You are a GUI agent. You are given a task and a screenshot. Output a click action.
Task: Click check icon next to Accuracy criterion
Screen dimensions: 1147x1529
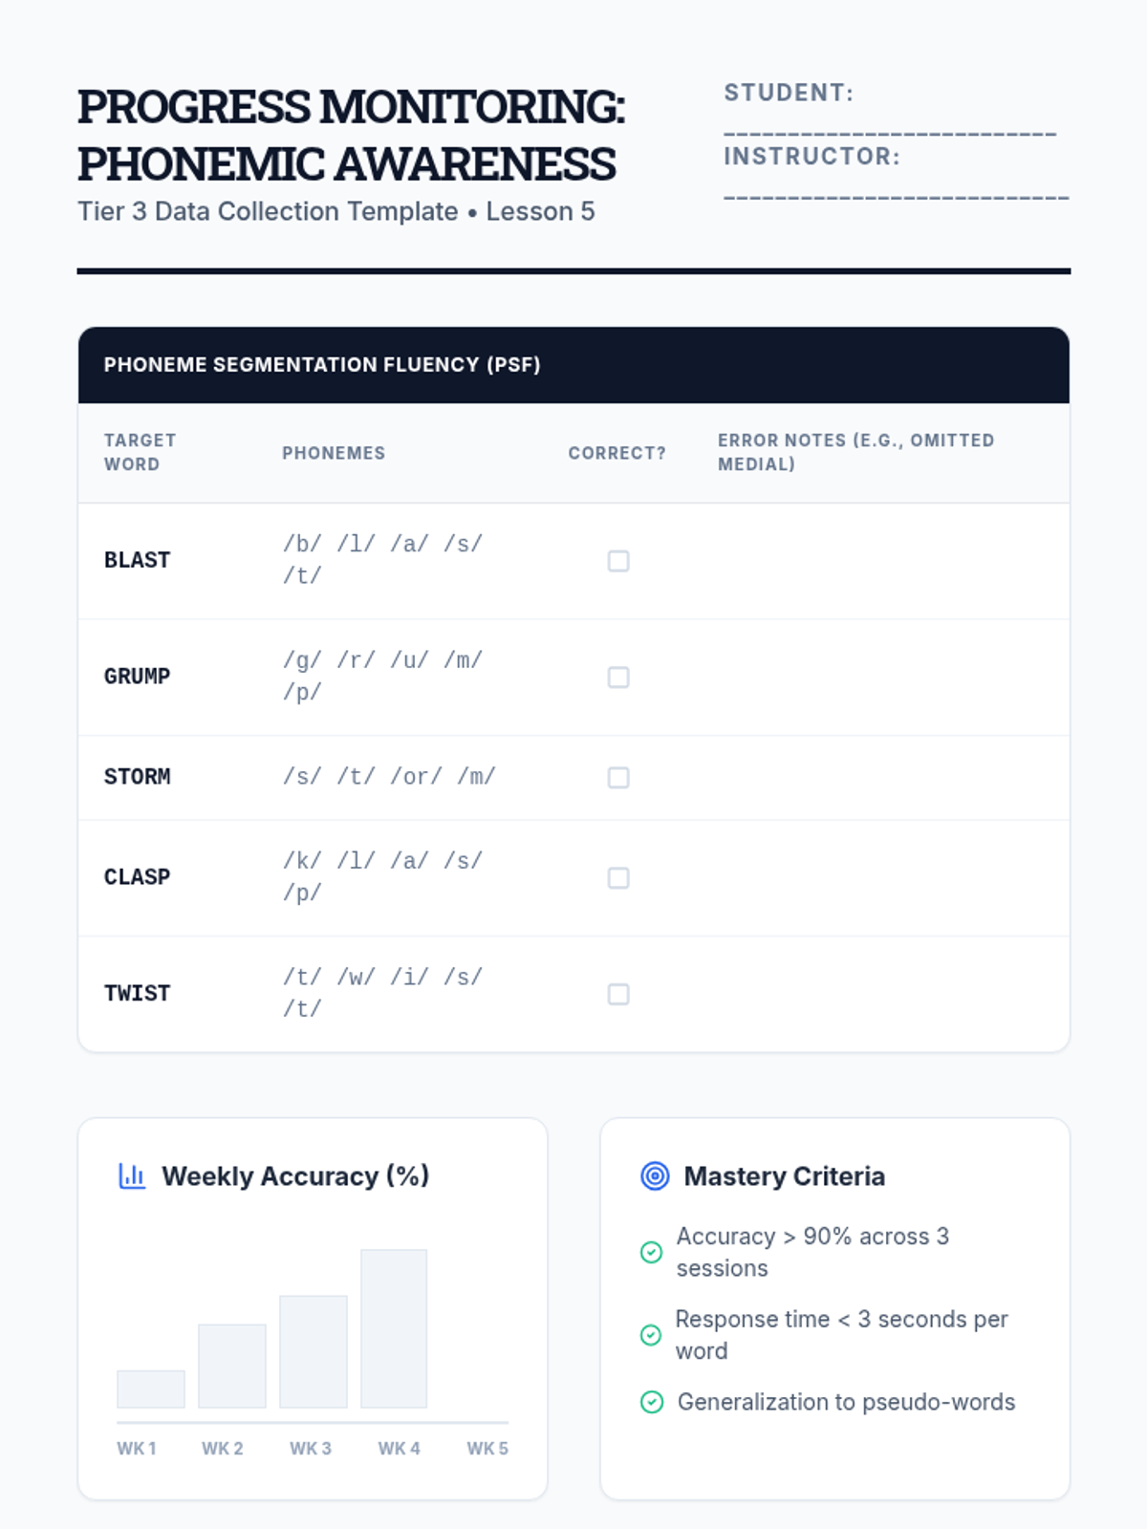tap(651, 1252)
